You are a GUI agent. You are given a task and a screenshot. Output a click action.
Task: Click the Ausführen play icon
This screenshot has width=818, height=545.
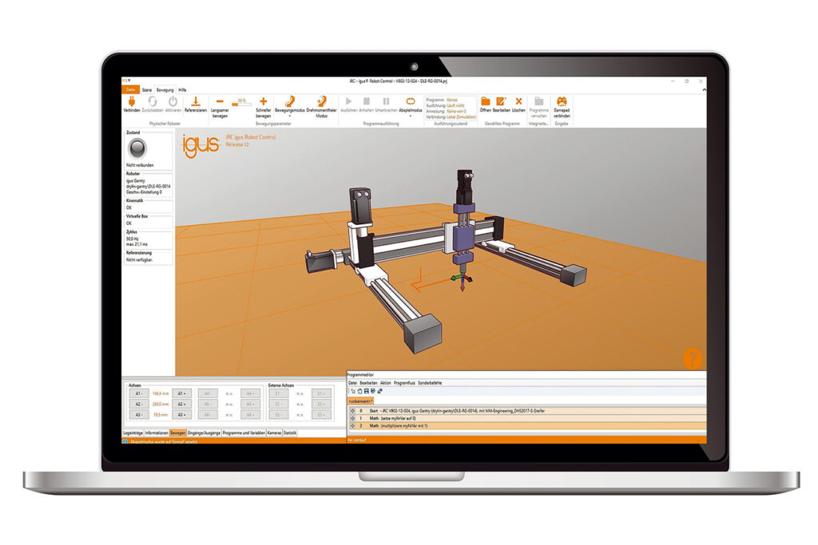point(348,101)
